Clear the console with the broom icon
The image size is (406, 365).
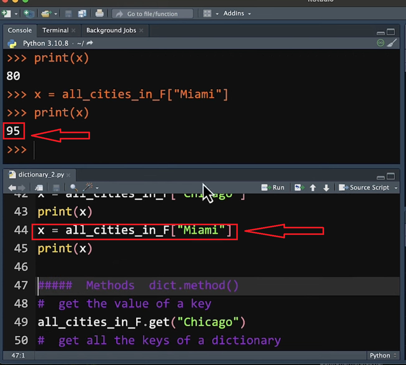(392, 43)
